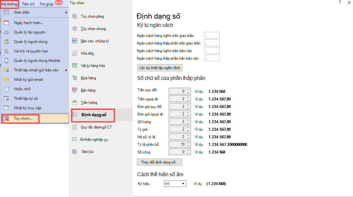Open the Ký hiệu negative number dropdown
This screenshot has width=353, height=197.
[183, 184]
